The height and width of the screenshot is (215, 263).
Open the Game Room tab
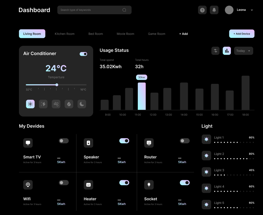[x=157, y=34]
